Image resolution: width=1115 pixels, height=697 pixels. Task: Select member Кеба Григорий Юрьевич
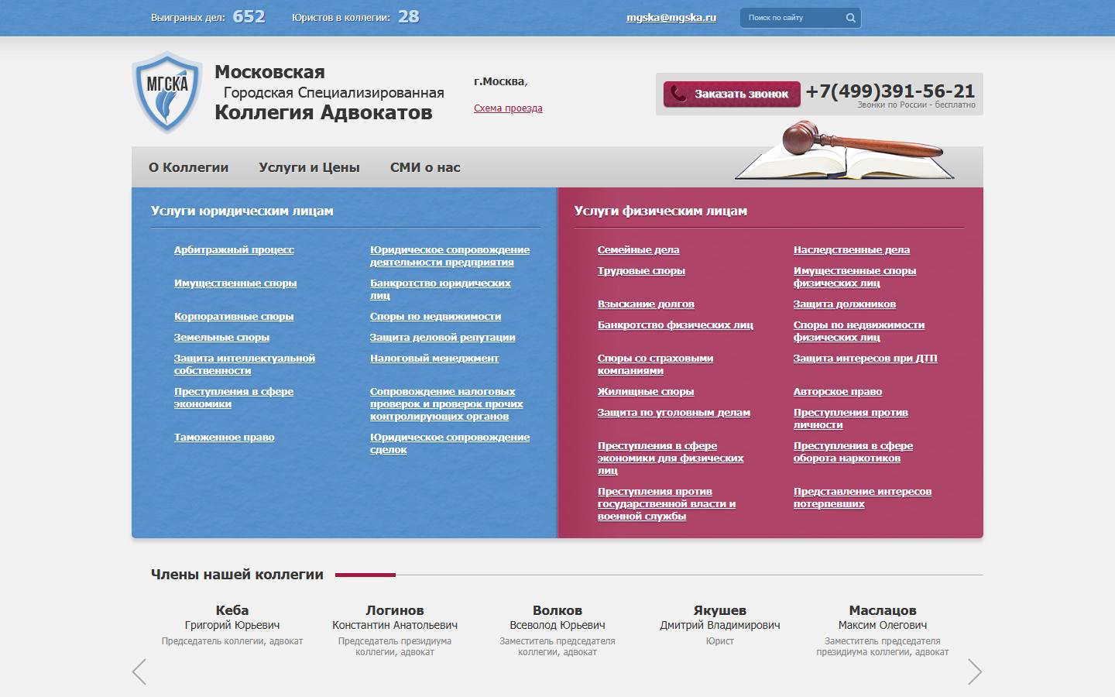(232, 624)
